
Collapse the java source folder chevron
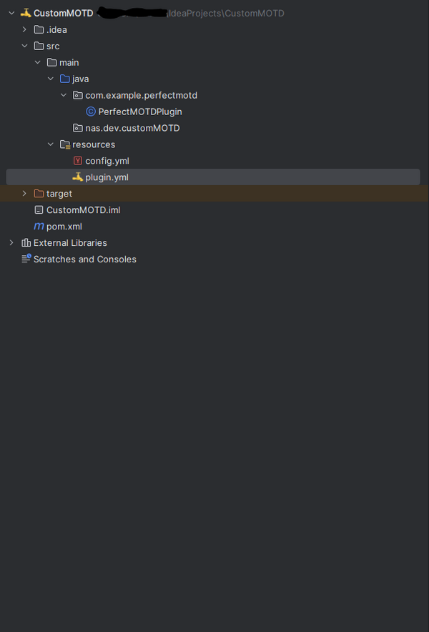pos(50,79)
